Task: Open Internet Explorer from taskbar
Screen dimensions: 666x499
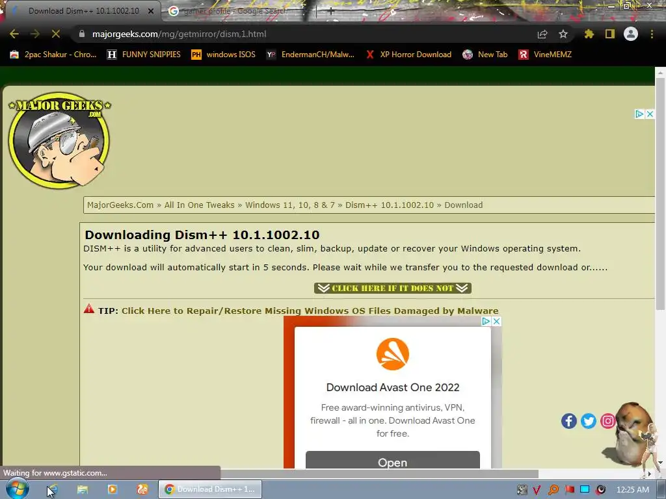Action: (52, 489)
